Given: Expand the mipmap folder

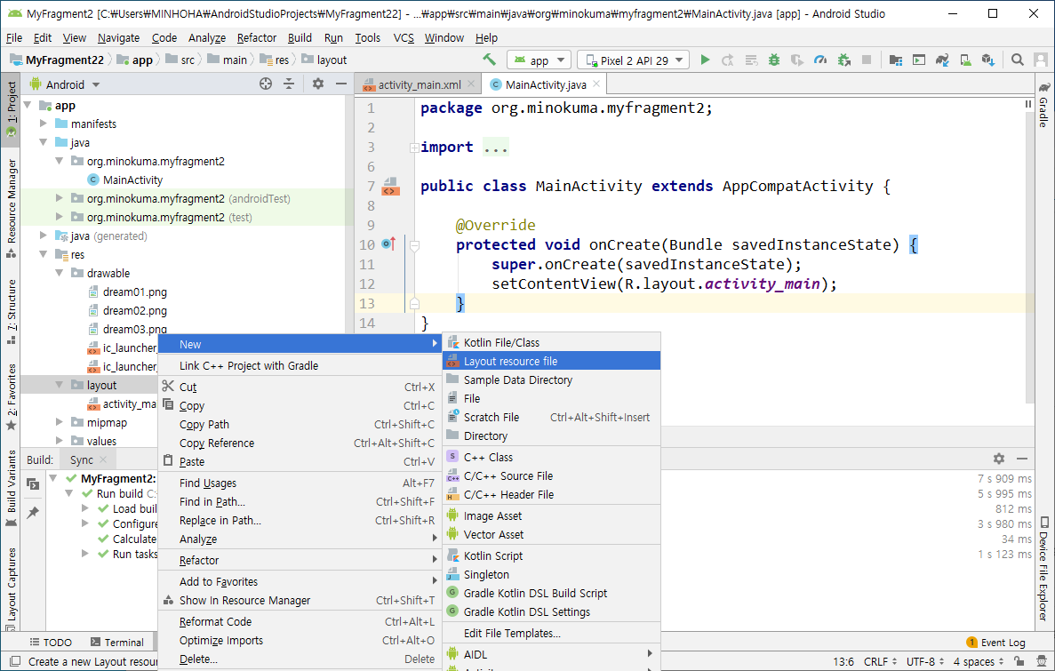Looking at the screenshot, I should coord(60,423).
